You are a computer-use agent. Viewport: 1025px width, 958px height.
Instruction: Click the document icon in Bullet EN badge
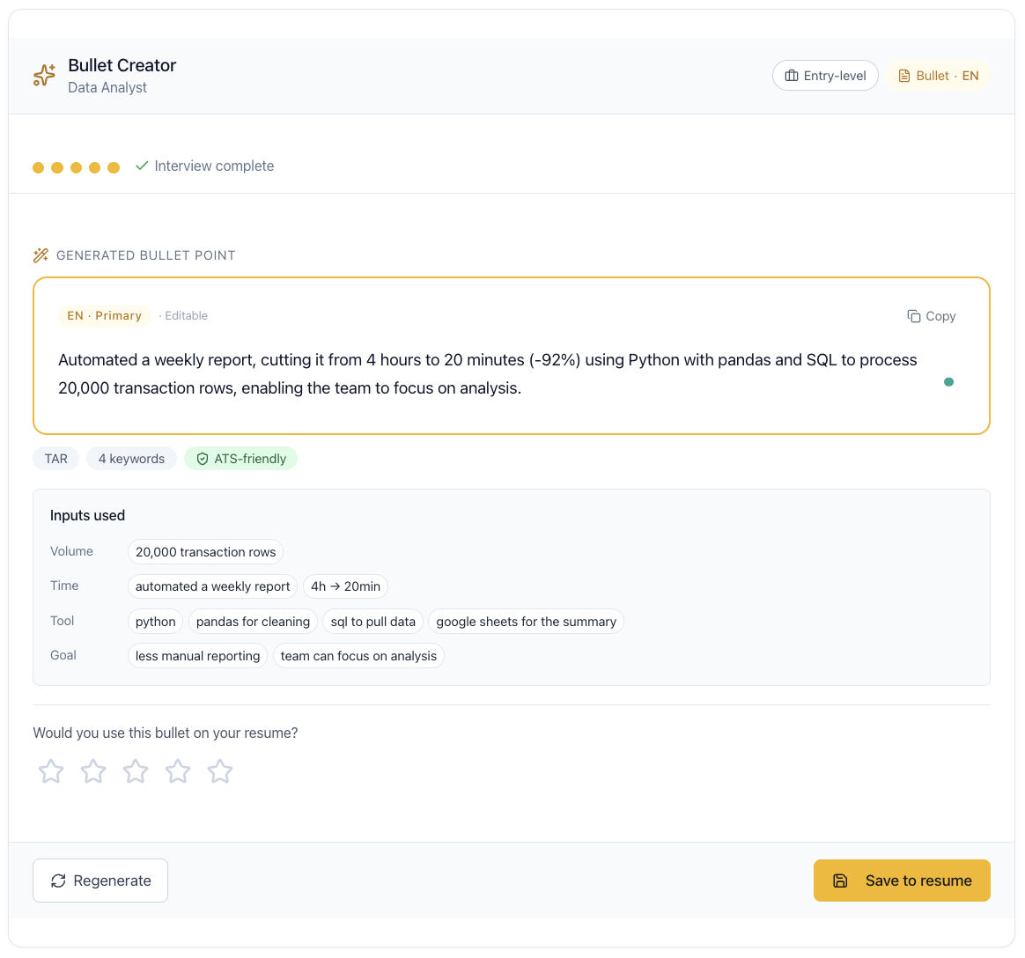pyautogui.click(x=904, y=76)
